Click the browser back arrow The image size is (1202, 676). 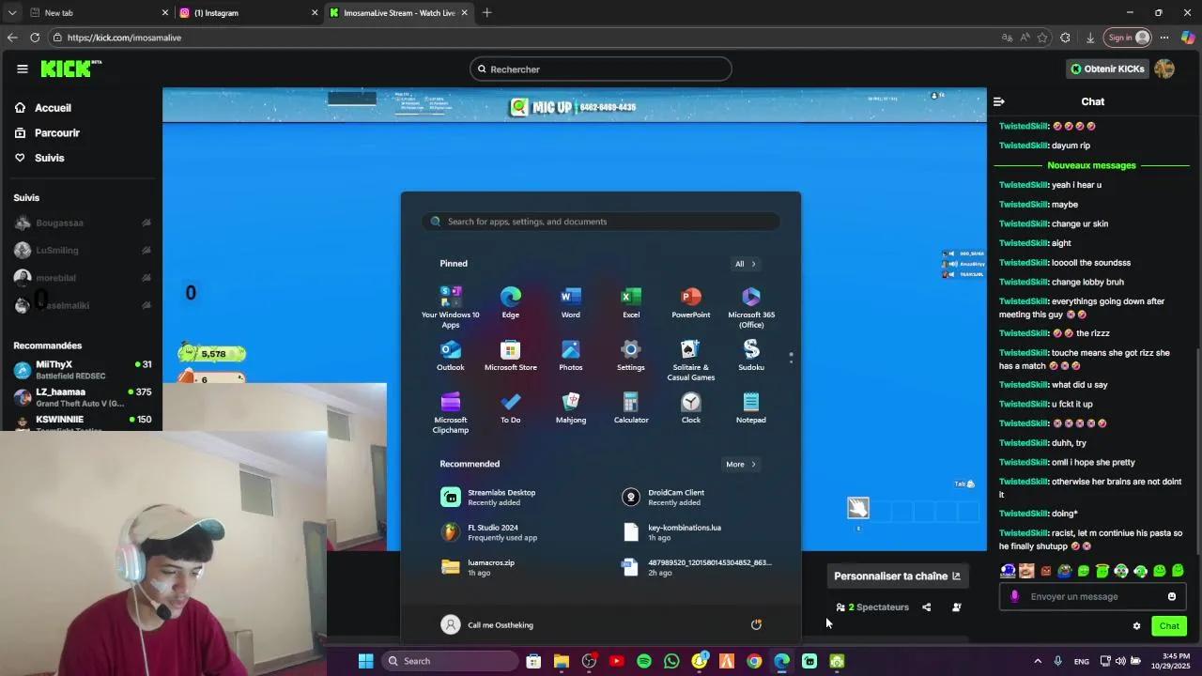click(x=11, y=38)
